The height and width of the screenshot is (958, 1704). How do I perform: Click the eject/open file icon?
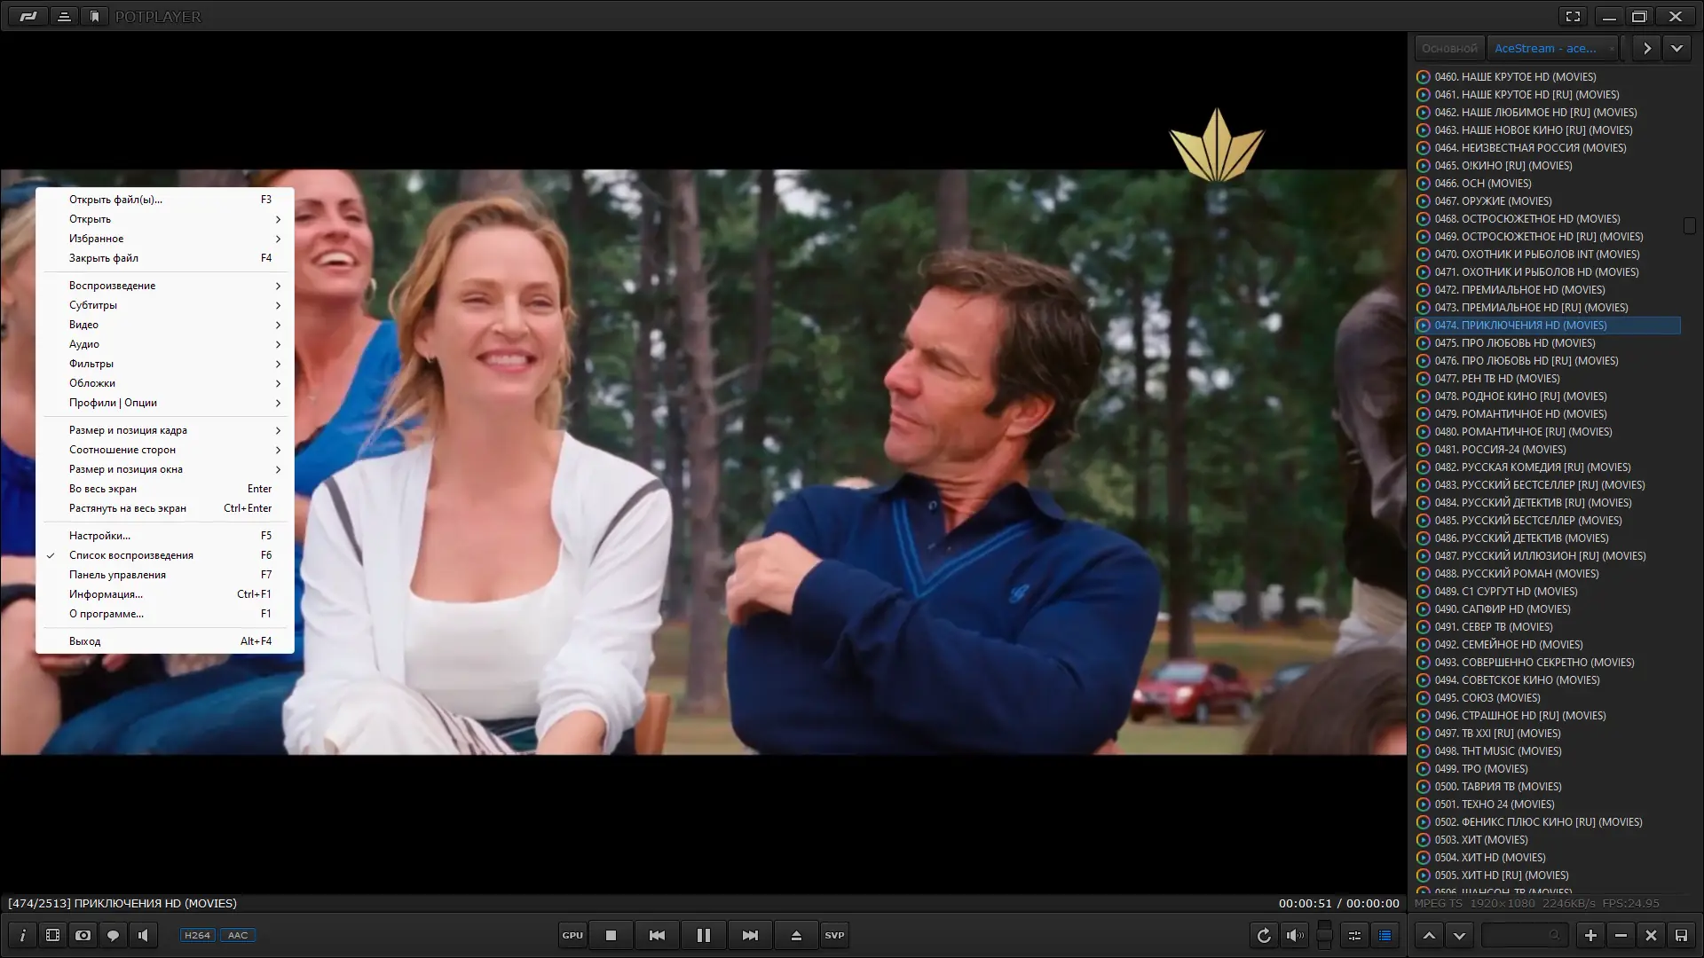coord(796,935)
